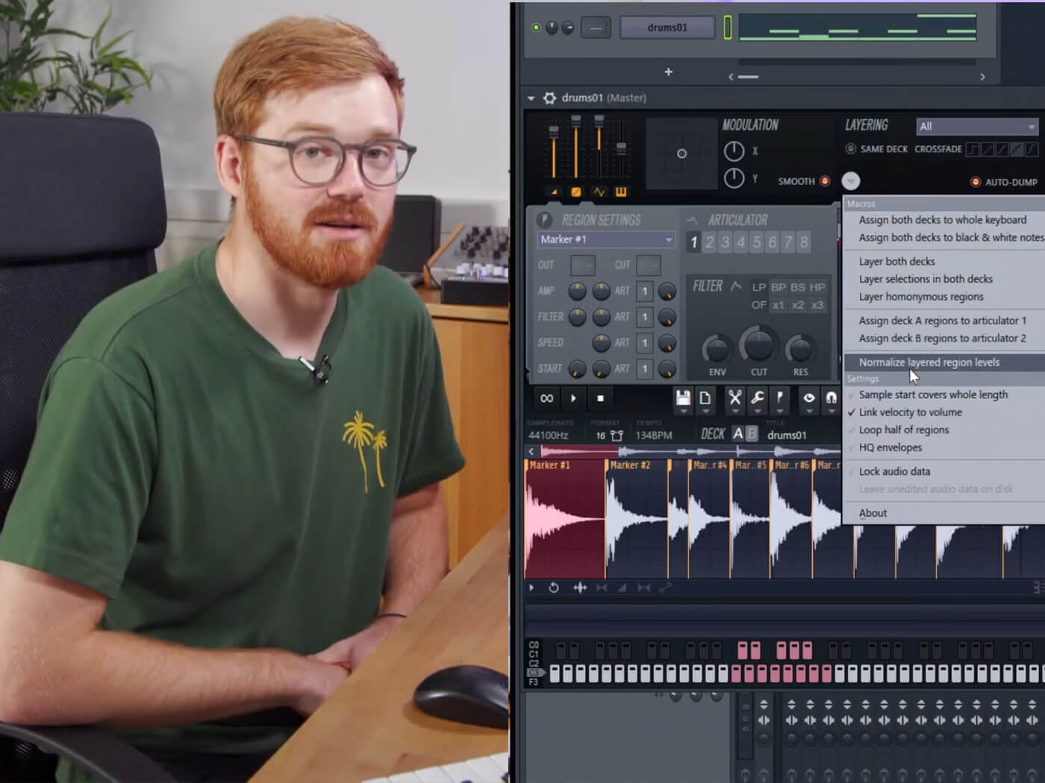Screen dimensions: 1045x783
Task: Click the circular reload icon below waveform
Action: click(x=554, y=588)
